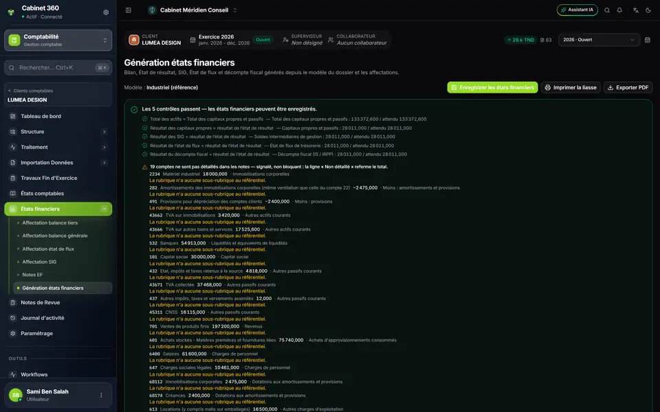The height and width of the screenshot is (412, 660).
Task: Open the 2026 - Ouvert exercise dropdown
Action: coord(599,40)
